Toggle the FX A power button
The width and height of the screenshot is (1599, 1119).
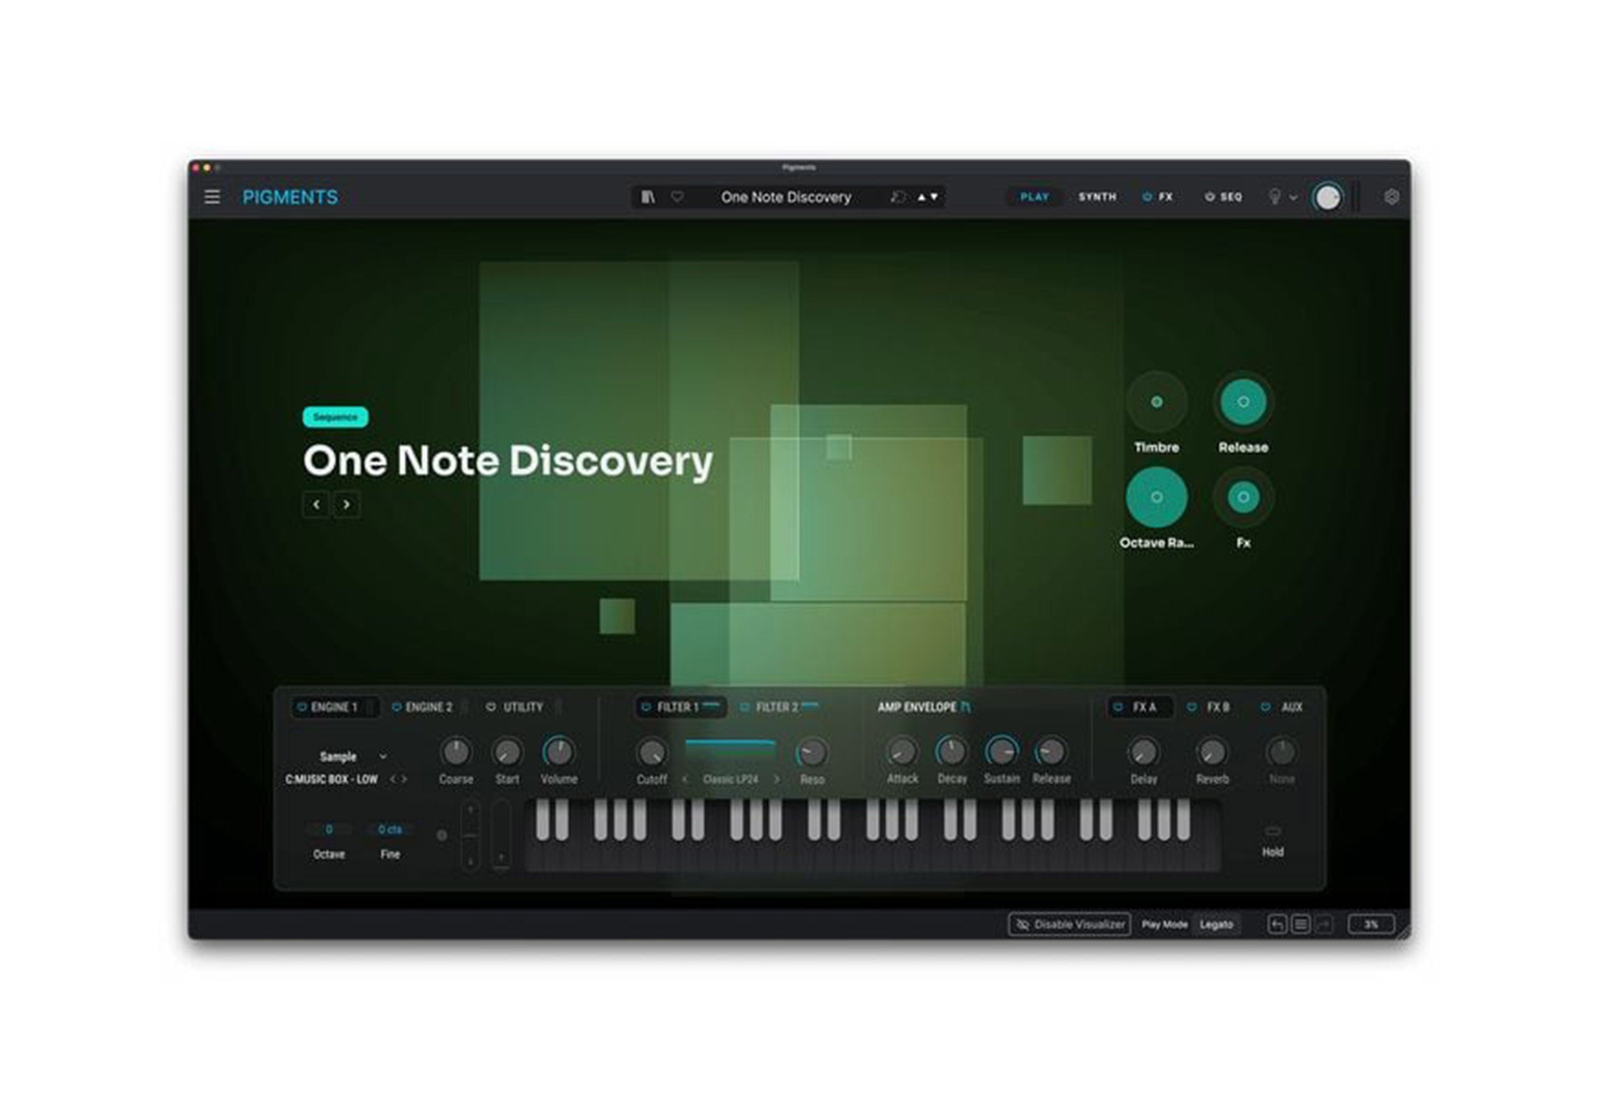point(1118,707)
